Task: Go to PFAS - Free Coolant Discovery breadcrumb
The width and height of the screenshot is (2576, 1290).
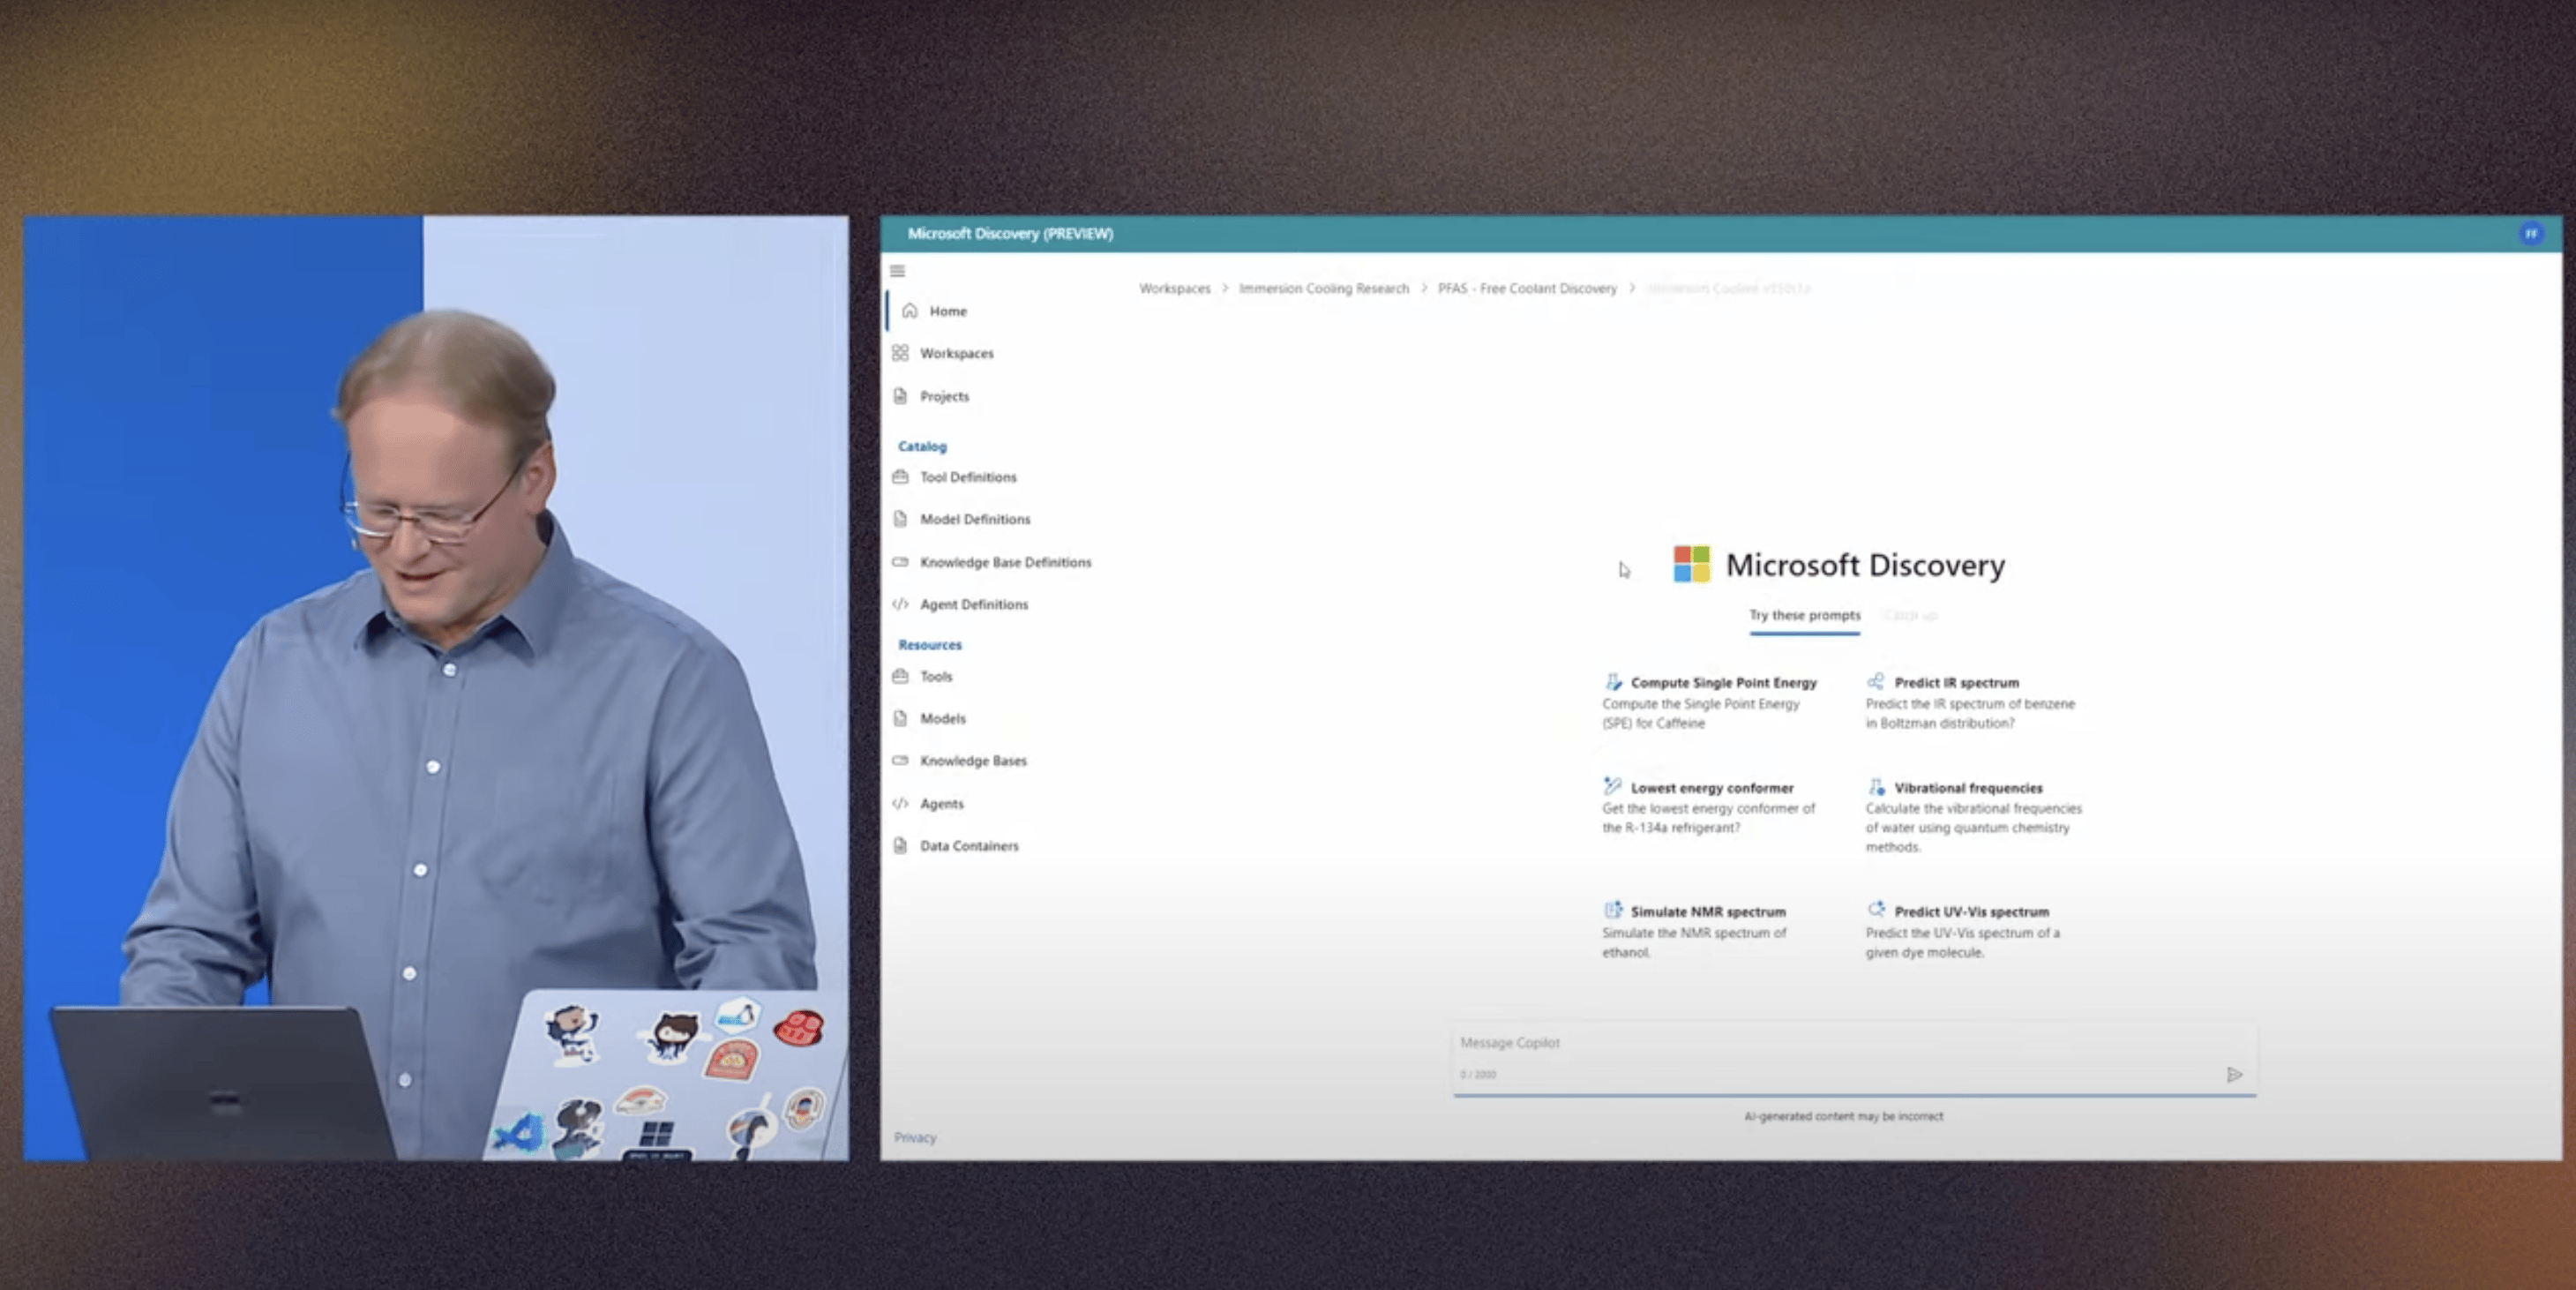Action: (x=1527, y=288)
